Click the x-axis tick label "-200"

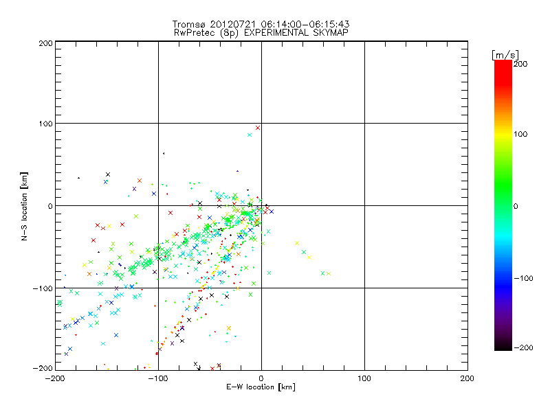55,378
